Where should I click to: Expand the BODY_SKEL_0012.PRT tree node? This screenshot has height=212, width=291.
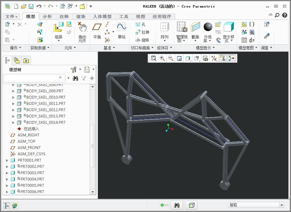[13, 110]
